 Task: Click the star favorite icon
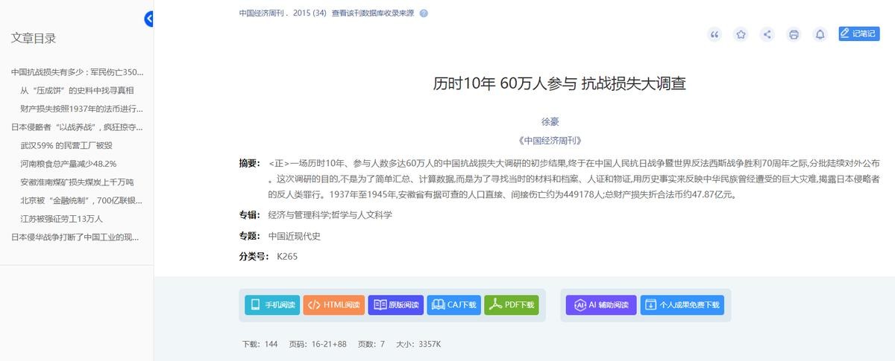tap(741, 34)
